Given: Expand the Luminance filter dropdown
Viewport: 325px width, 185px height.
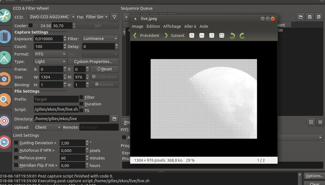Looking at the screenshot, I should tap(100, 39).
